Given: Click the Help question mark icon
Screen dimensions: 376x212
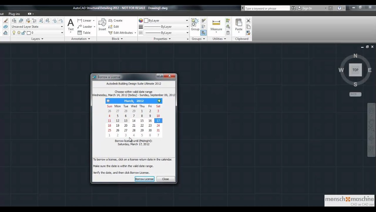Looking at the screenshot, I should click(340, 8).
